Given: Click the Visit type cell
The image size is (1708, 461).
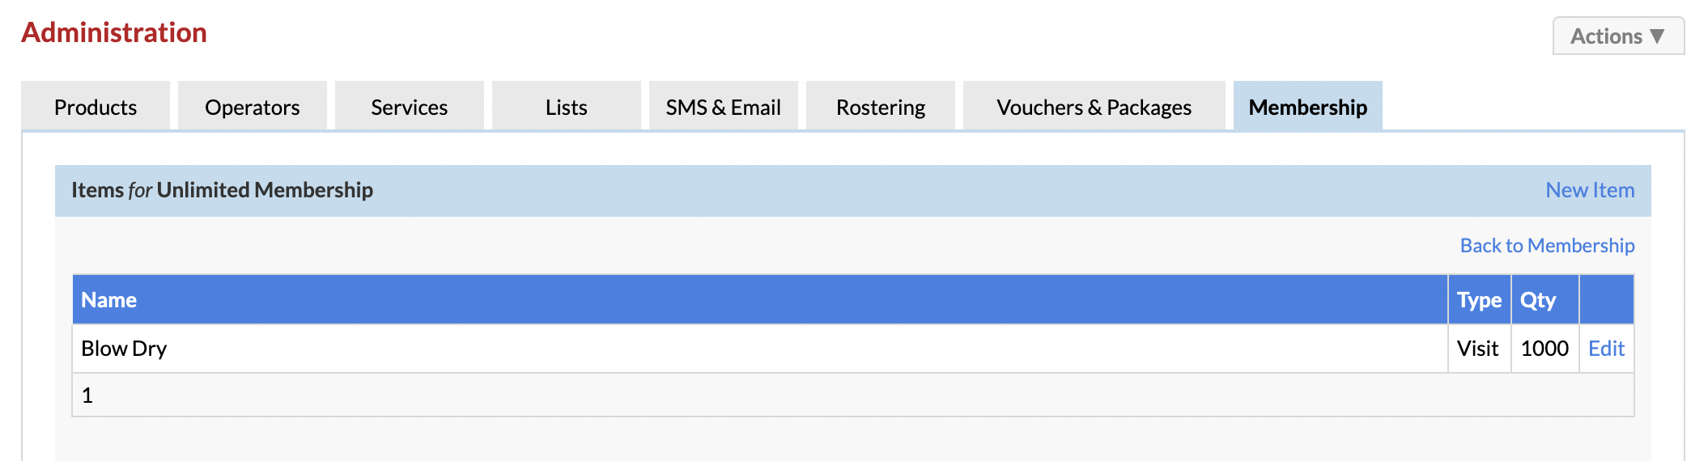Looking at the screenshot, I should click(1478, 349).
